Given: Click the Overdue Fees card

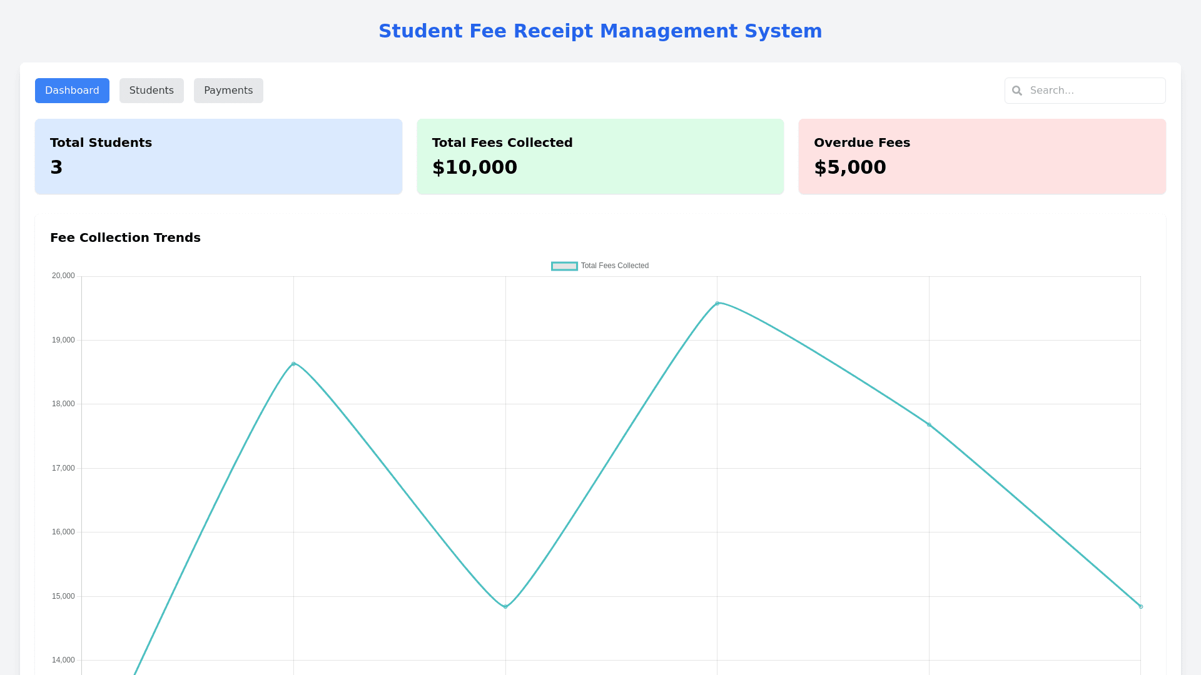Looking at the screenshot, I should 981,156.
